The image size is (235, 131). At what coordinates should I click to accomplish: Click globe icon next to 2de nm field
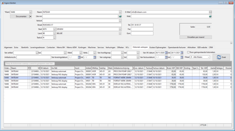click(x=120, y=16)
